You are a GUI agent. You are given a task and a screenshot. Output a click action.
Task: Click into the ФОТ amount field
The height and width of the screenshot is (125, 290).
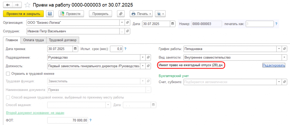(x=68, y=120)
